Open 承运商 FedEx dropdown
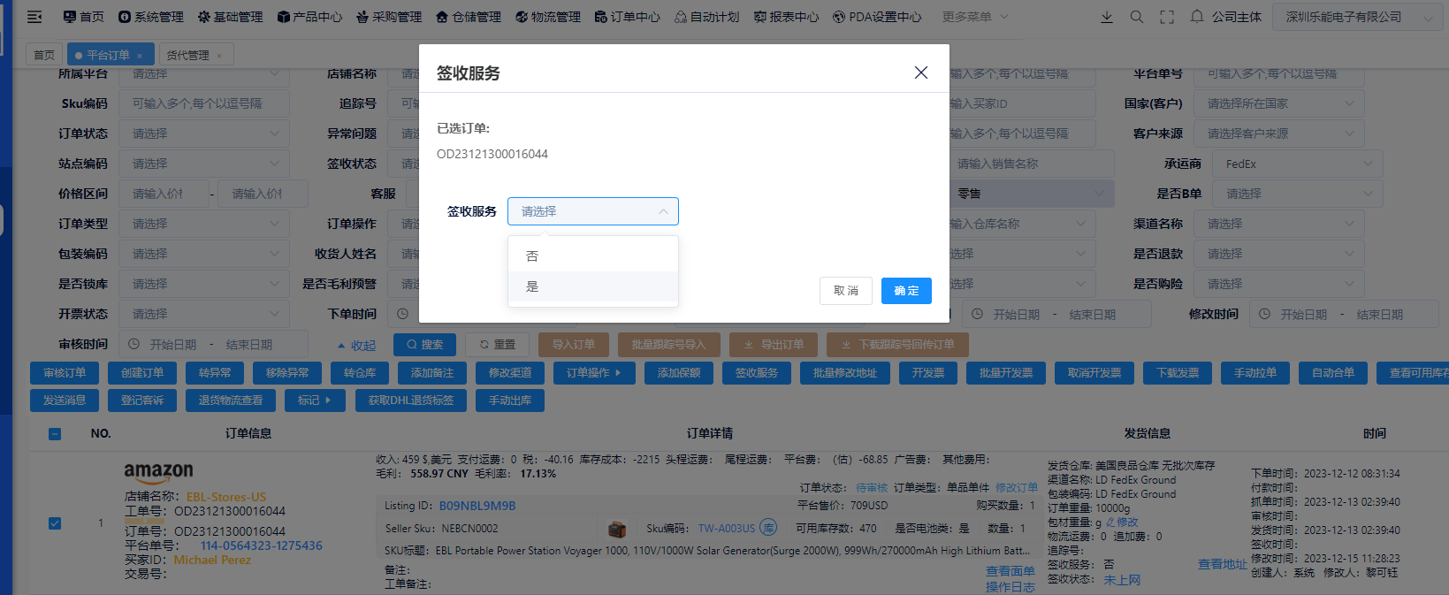The image size is (1449, 595). click(1297, 164)
